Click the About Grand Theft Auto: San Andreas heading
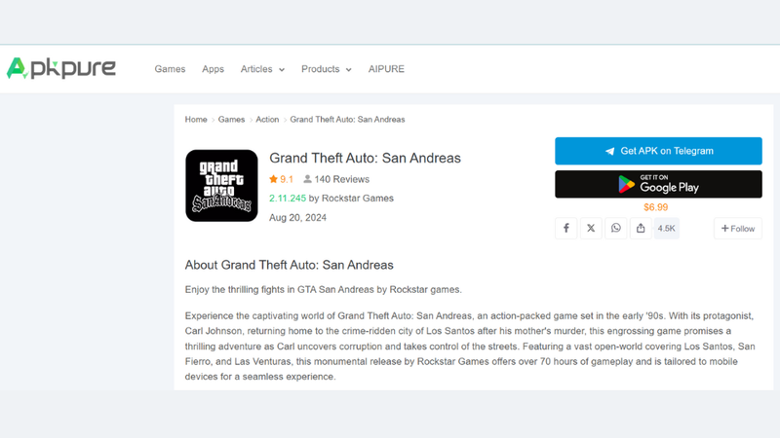The width and height of the screenshot is (780, 438). [x=289, y=265]
